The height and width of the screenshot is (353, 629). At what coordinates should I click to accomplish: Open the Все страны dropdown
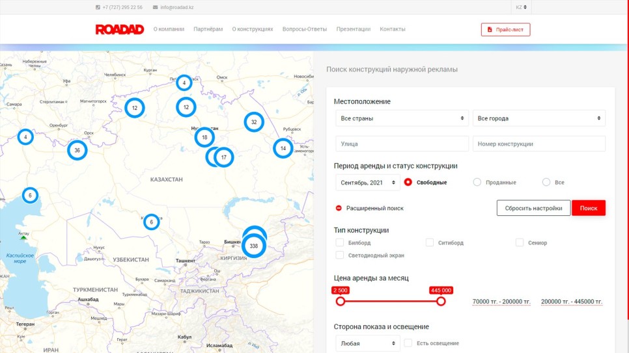402,118
